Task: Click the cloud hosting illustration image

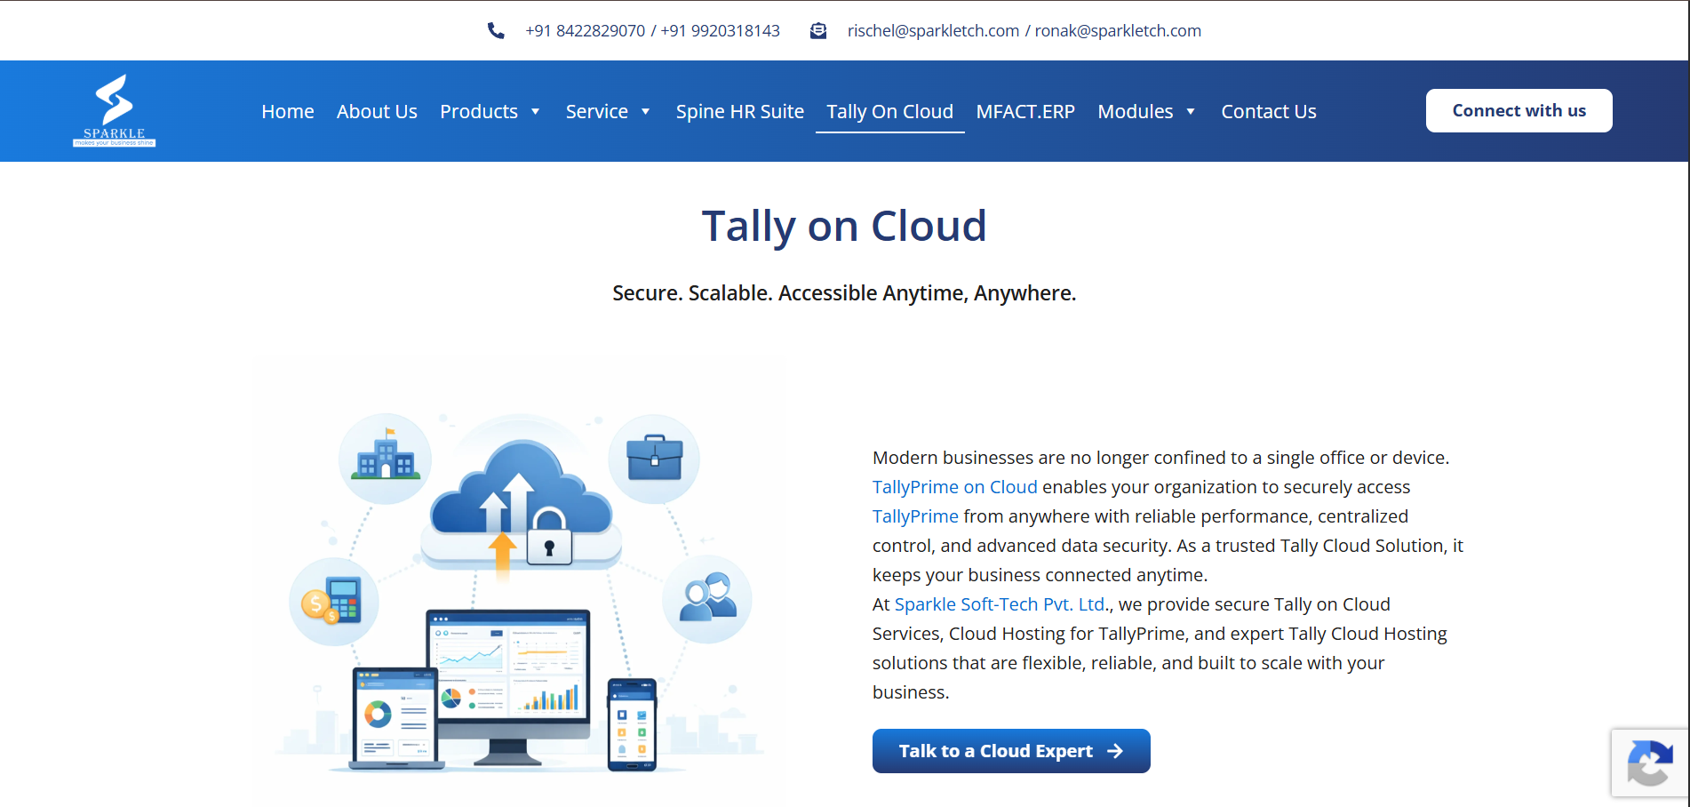Action: tap(520, 581)
